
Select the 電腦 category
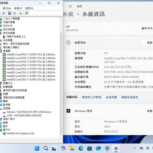(6, 101)
